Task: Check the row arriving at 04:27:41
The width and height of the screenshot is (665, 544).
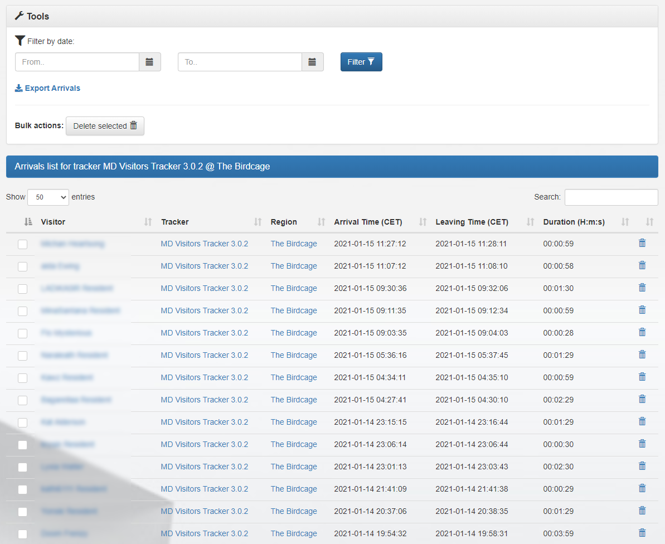Action: click(x=22, y=400)
